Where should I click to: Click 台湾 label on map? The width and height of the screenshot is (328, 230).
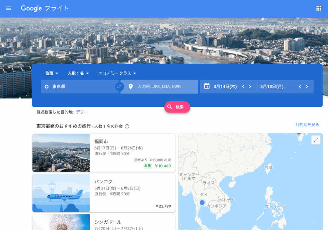268,167
